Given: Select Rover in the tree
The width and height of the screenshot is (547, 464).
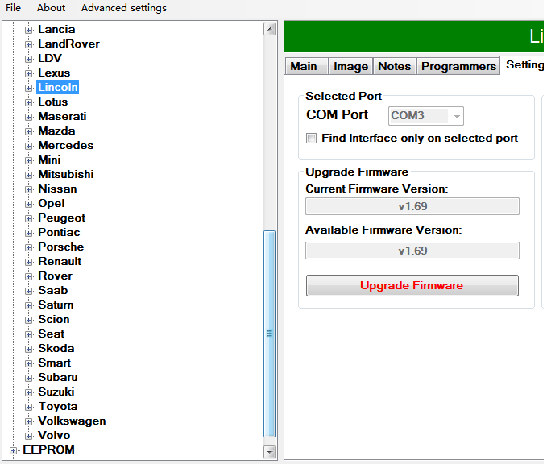Looking at the screenshot, I should 55,275.
